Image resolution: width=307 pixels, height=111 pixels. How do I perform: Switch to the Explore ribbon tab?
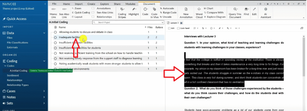pyautogui.click(x=104, y=4)
